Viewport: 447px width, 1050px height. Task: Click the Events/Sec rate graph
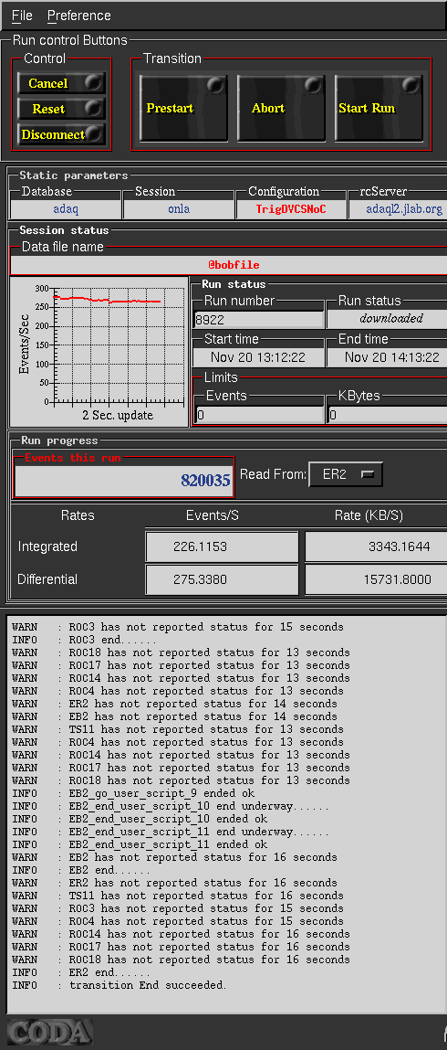click(x=99, y=351)
